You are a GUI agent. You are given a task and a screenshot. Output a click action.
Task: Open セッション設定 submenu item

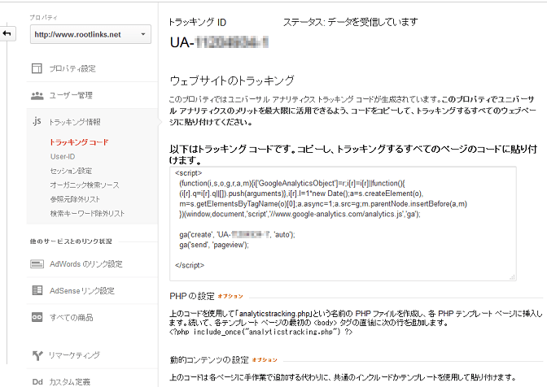click(x=71, y=171)
